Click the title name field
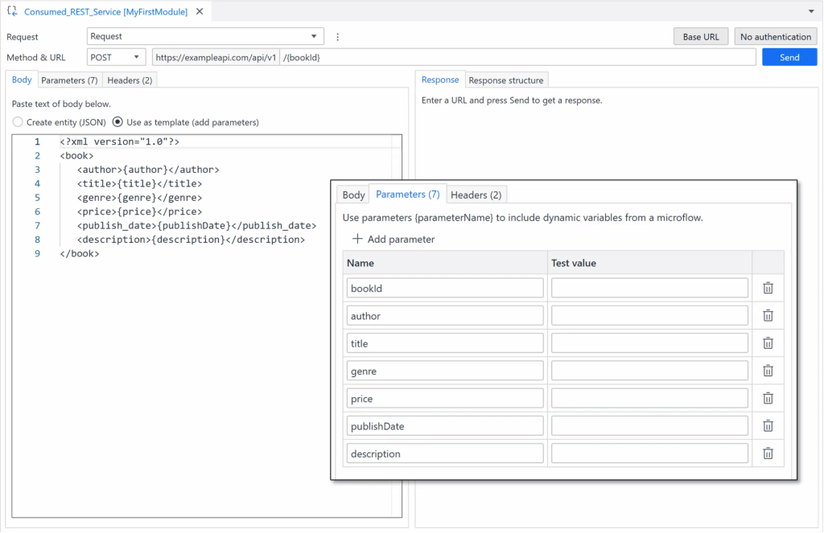This screenshot has height=533, width=824. coord(445,343)
